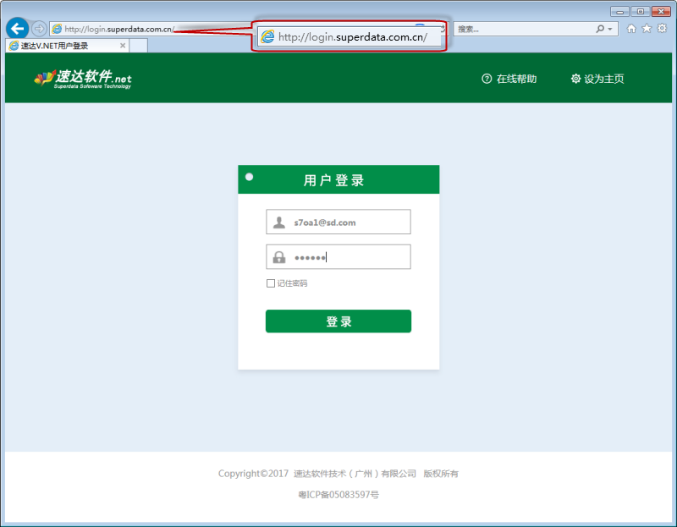The width and height of the screenshot is (677, 527).
Task: Click the 设为主页 link
Action: (x=597, y=79)
